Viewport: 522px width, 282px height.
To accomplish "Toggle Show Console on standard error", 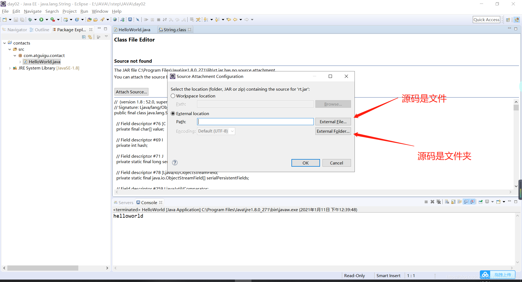I will 473,202.
